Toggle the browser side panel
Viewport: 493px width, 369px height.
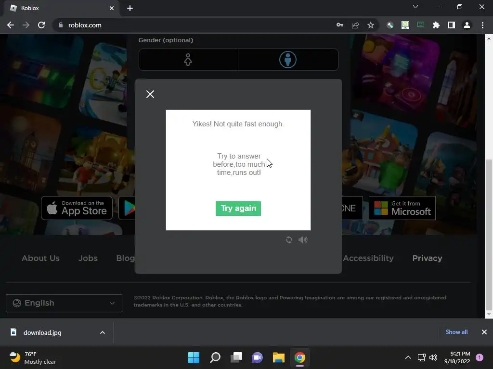tap(452, 25)
